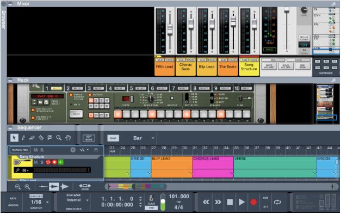This screenshot has width=341, height=214.
Task: Click the Redrum RUN button
Action: click(x=76, y=114)
